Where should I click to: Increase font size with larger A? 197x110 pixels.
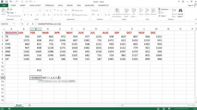click(x=47, y=10)
